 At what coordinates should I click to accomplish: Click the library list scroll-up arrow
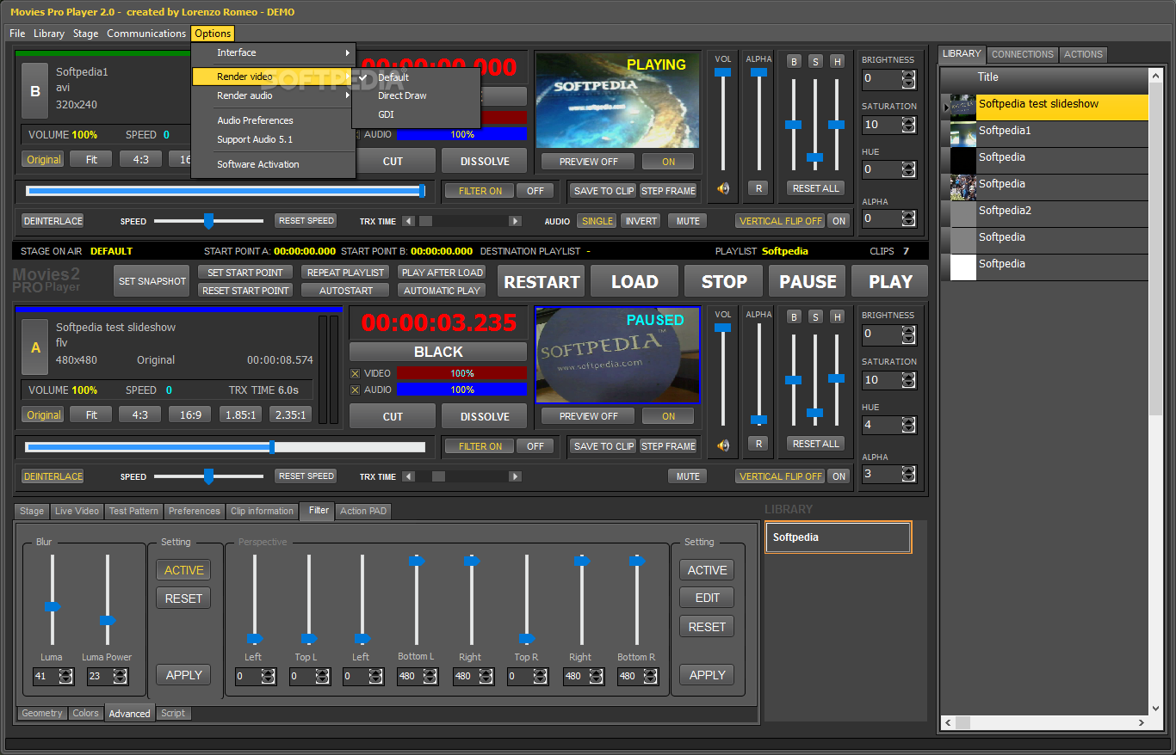coord(1154,77)
